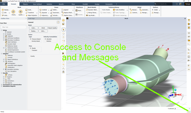
Task: Open Dynamic Mesh model
Action: (92, 10)
